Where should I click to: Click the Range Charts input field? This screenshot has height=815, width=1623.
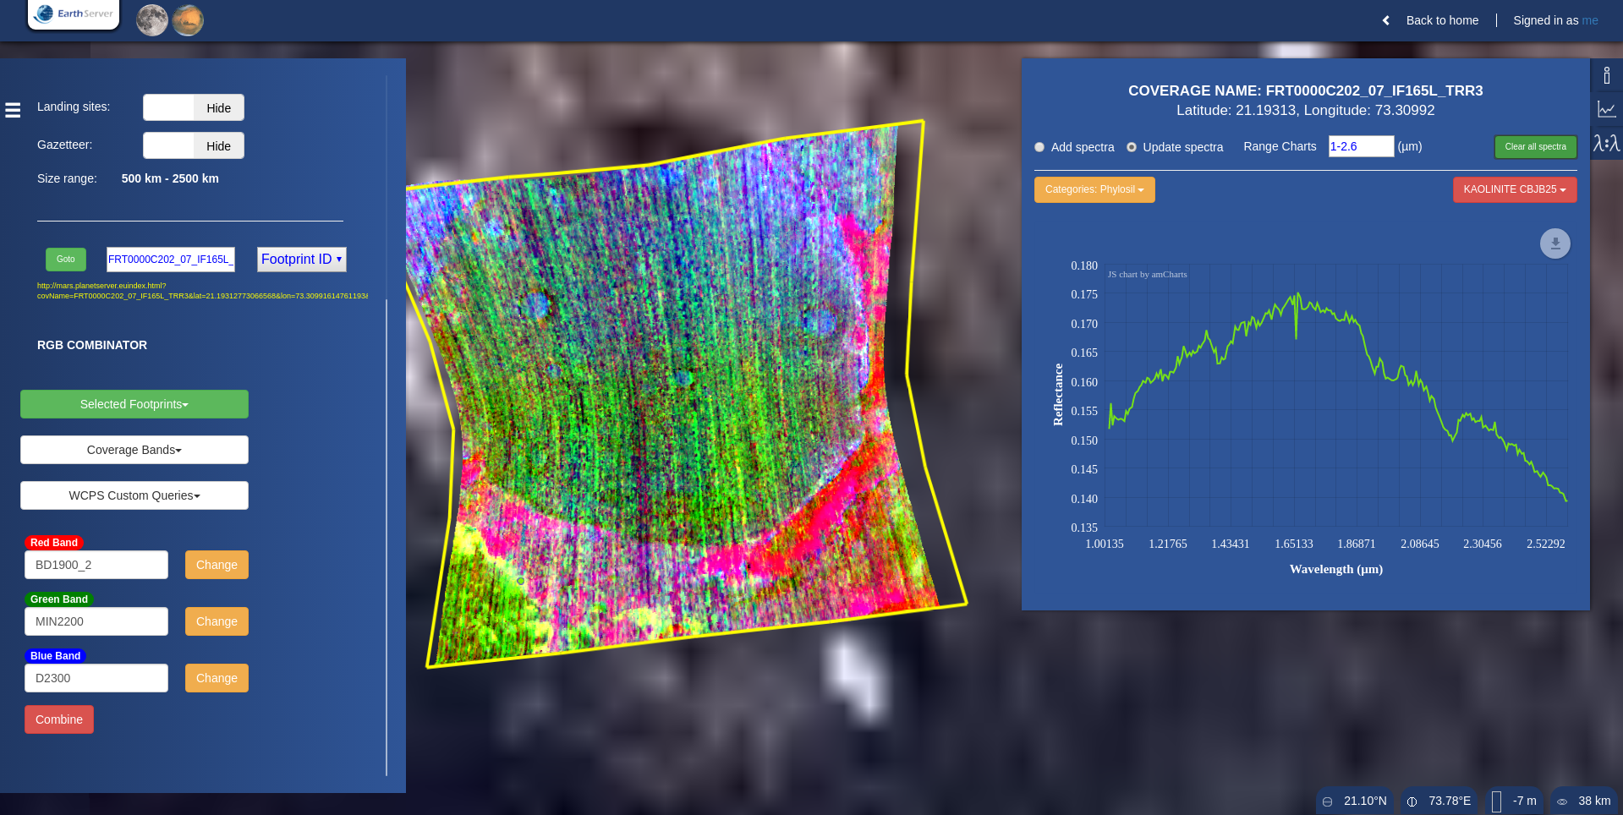coord(1361,146)
